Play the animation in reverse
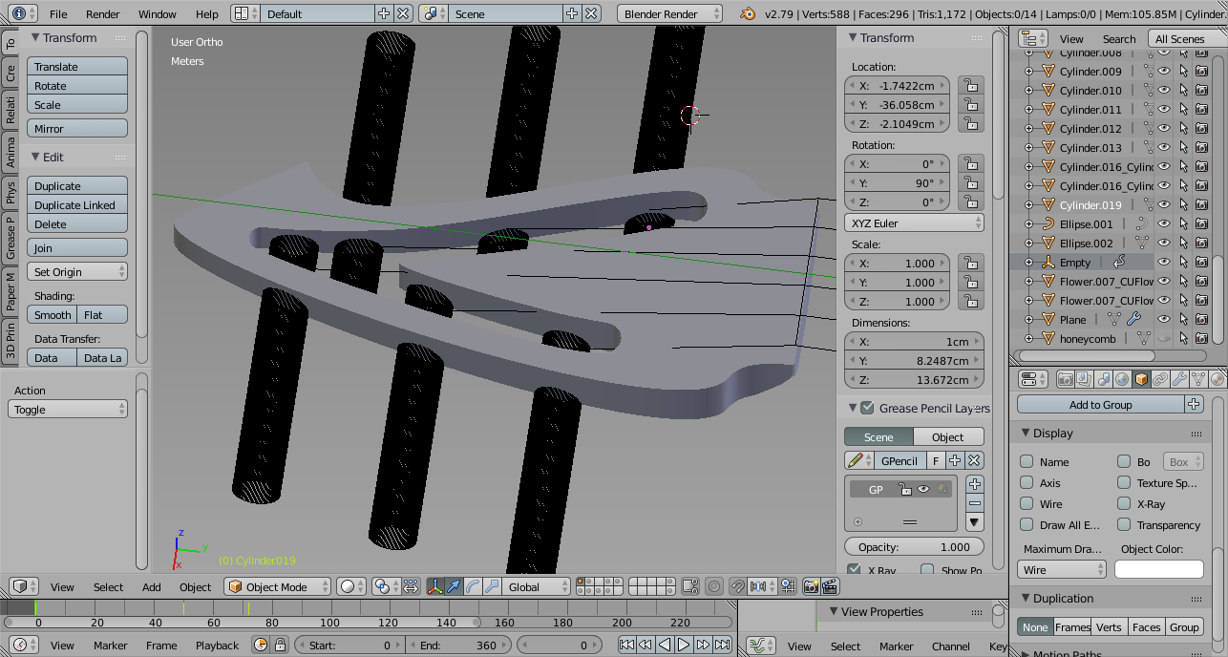The height and width of the screenshot is (657, 1228). pos(665,645)
